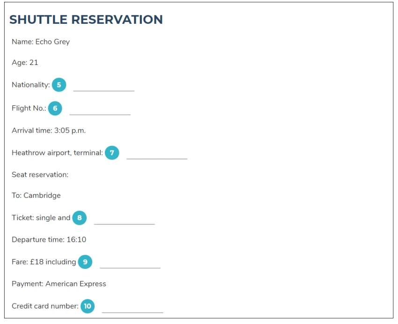Click the SHUTTLE RESERVATION heading
Image resolution: width=398 pixels, height=324 pixels.
[86, 20]
